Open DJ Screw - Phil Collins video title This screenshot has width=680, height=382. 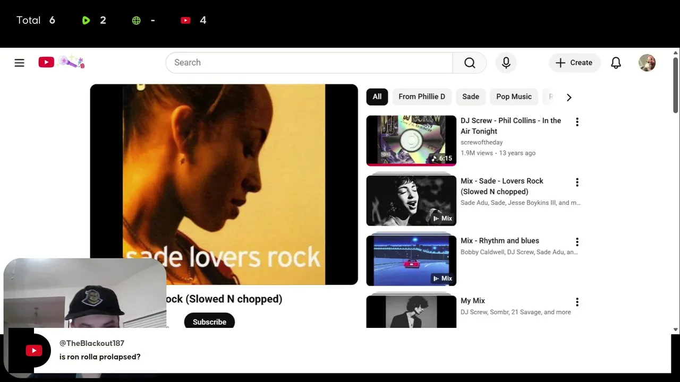pyautogui.click(x=511, y=126)
